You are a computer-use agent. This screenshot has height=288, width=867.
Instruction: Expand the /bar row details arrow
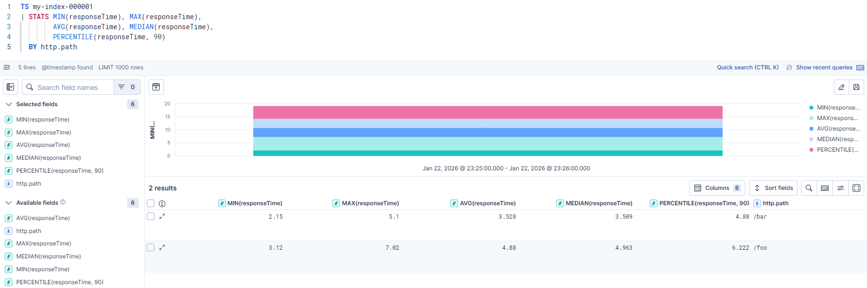[162, 216]
